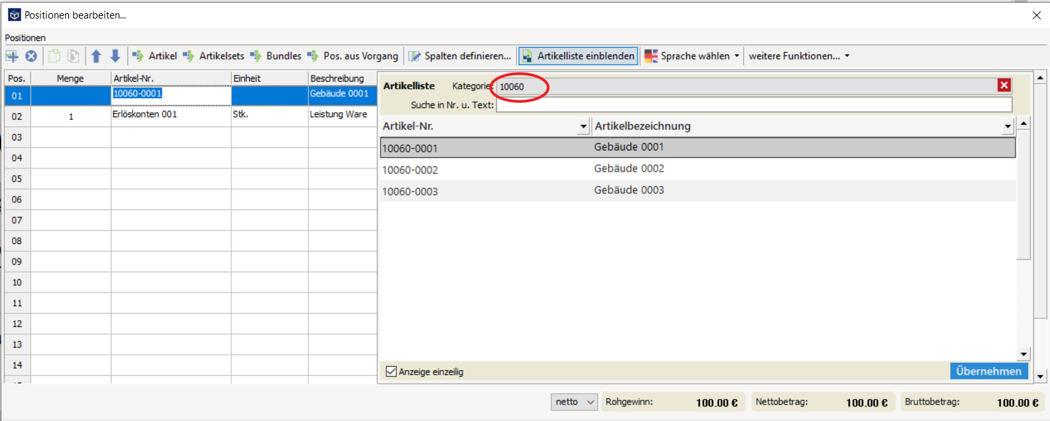Open the netto dropdown
This screenshot has height=421, width=1050.
574,402
